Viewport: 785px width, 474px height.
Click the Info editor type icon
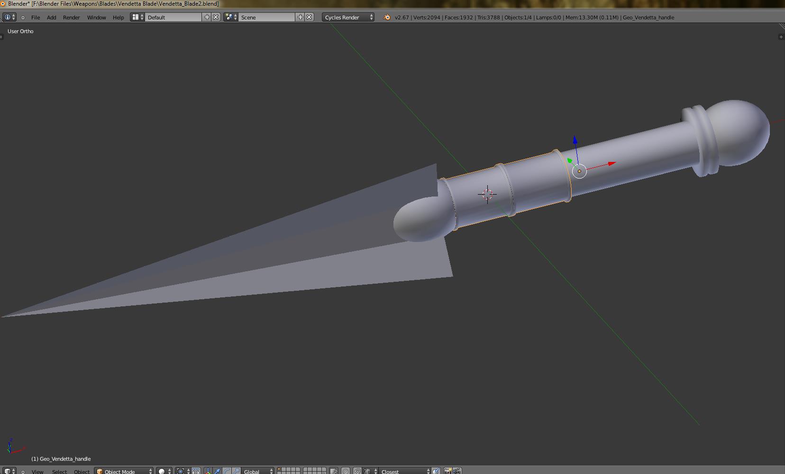(8, 17)
